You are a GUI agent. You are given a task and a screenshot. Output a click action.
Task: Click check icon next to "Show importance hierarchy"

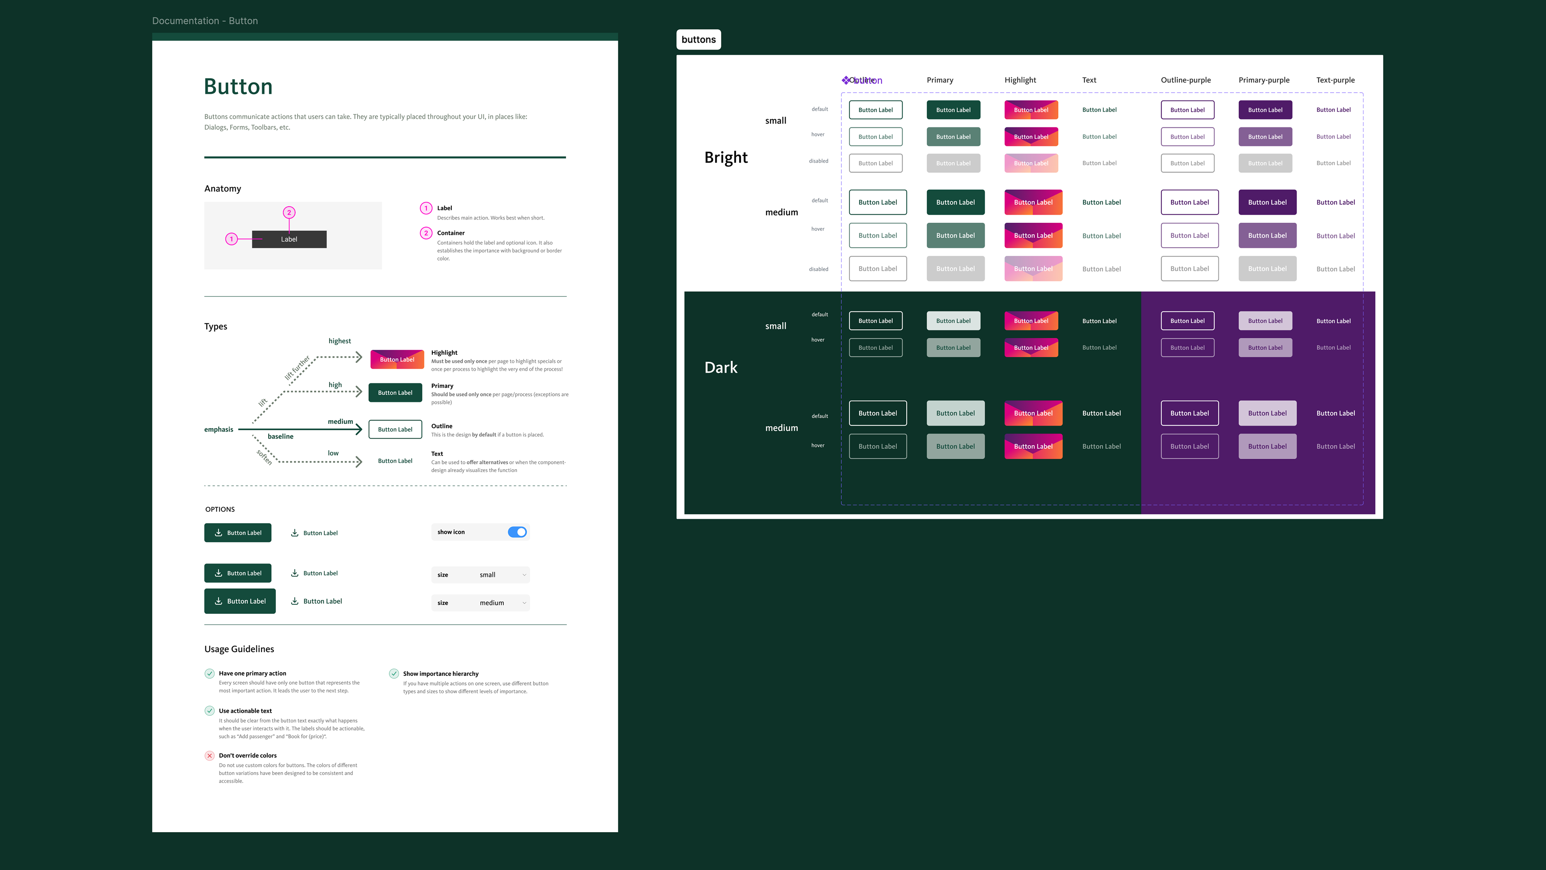394,673
